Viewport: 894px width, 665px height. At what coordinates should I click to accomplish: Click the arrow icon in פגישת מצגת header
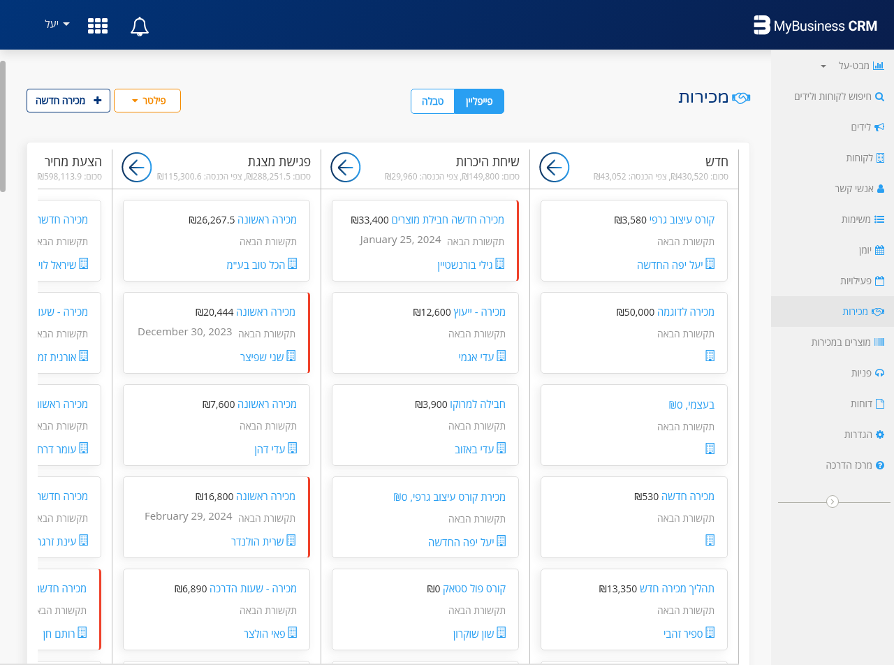tap(137, 168)
